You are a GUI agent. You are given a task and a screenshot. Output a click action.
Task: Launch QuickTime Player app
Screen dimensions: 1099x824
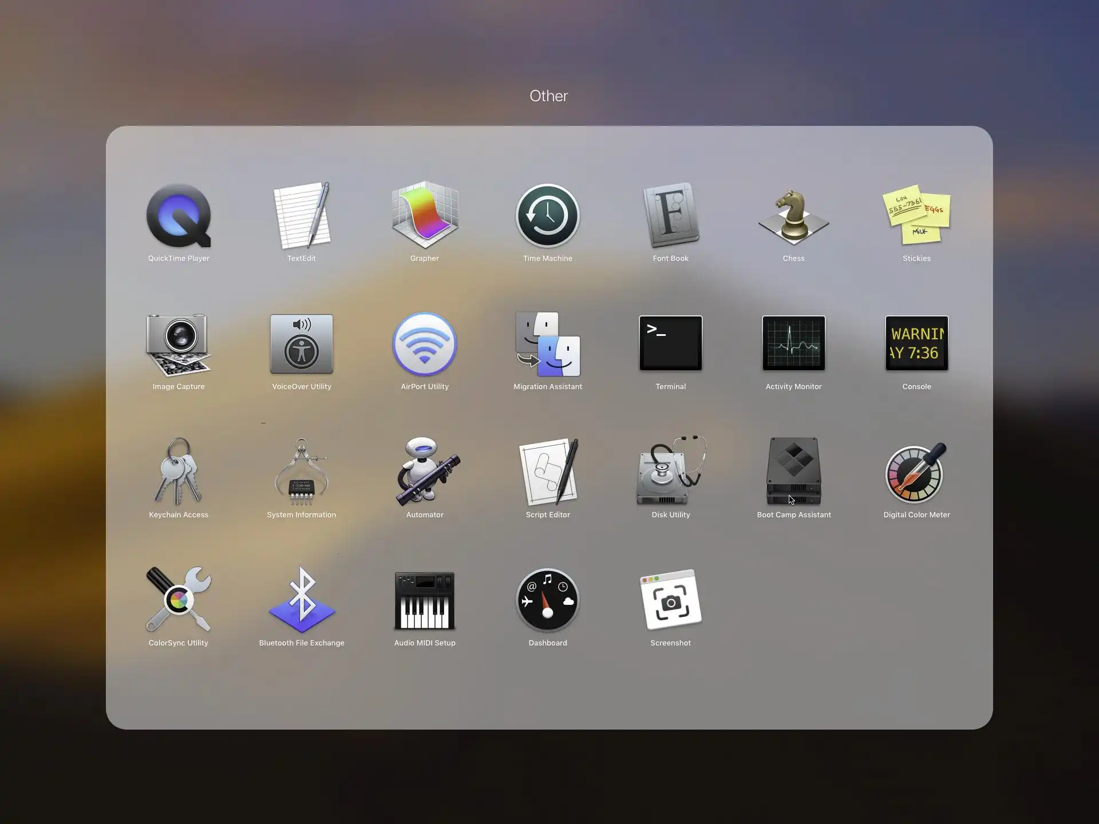click(179, 216)
